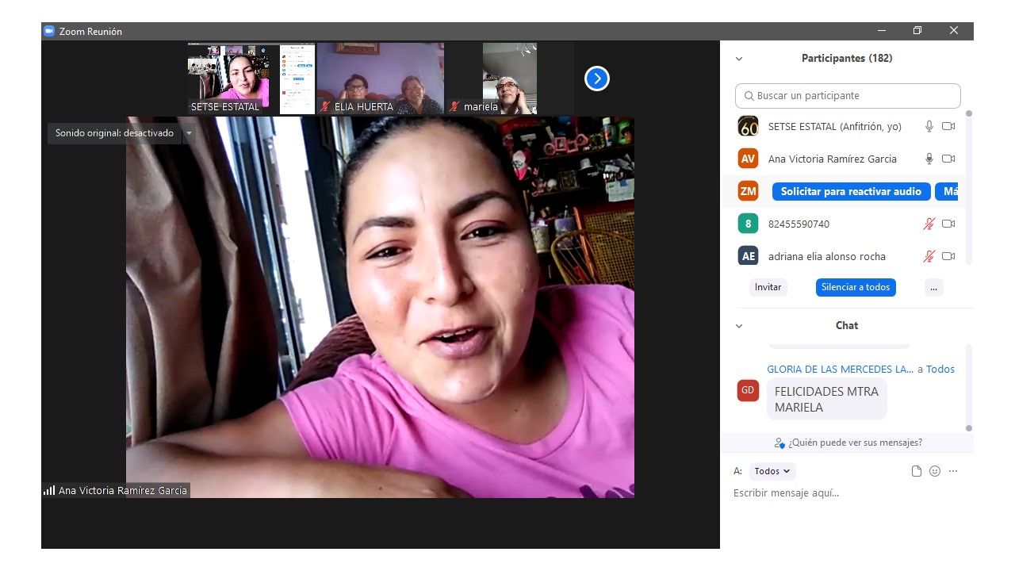The width and height of the screenshot is (1015, 571).
Task: Unmute adriana elia alonso rocha microphone
Action: [929, 256]
